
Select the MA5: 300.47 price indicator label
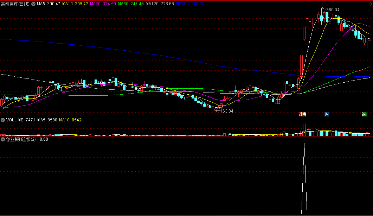click(49, 4)
